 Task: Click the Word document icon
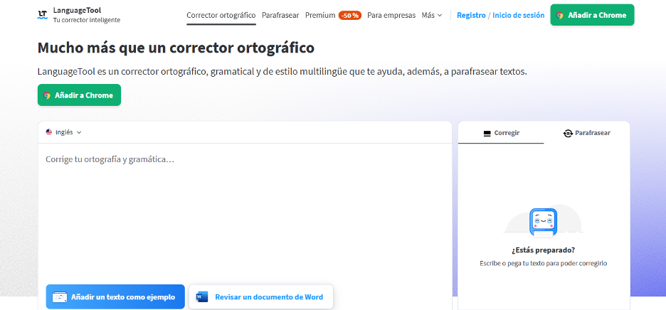[202, 297]
